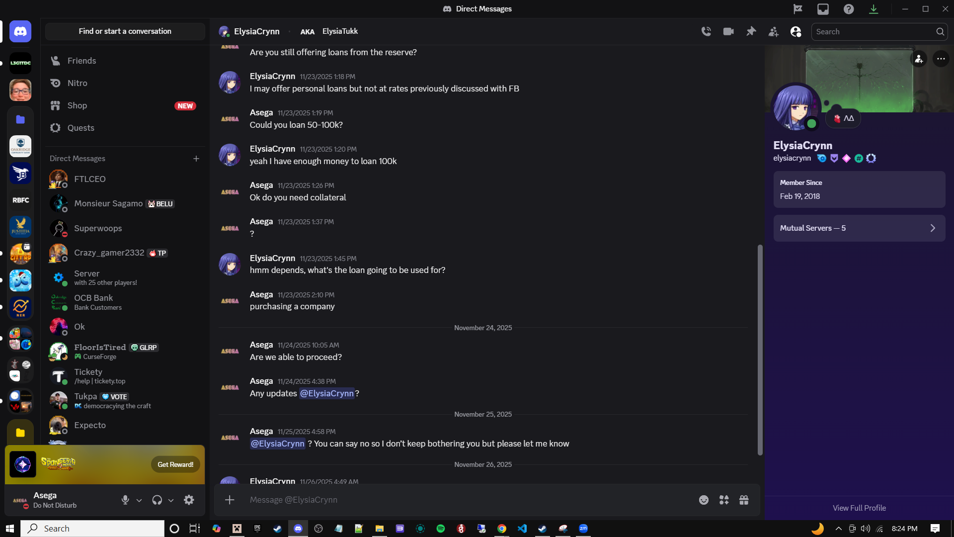Screen dimensions: 954x537
Task: Click View Full Profile
Action: [859, 508]
